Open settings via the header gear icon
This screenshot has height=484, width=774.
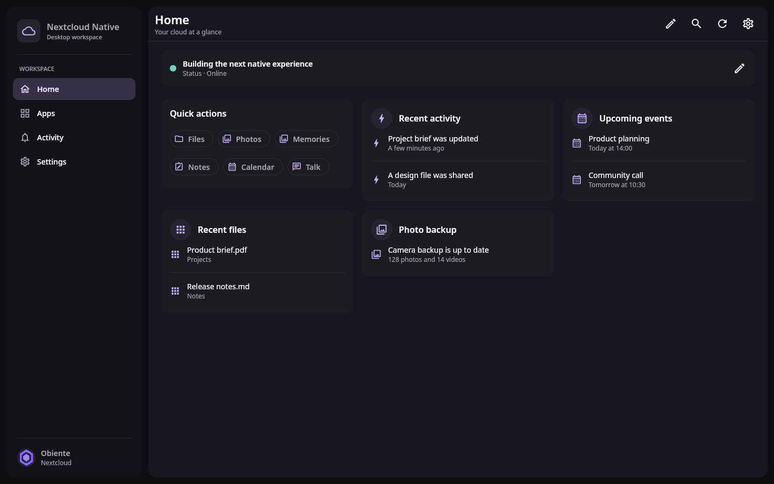[748, 24]
